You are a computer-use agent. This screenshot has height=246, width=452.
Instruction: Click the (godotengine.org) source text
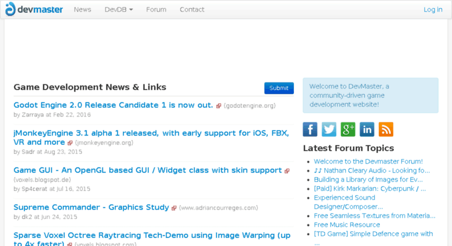click(x=250, y=106)
